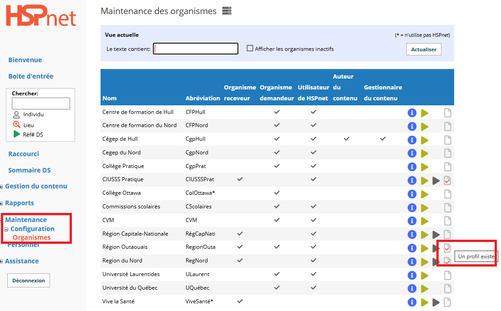Go to Bienvenue page
501x311 pixels.
tap(25, 60)
